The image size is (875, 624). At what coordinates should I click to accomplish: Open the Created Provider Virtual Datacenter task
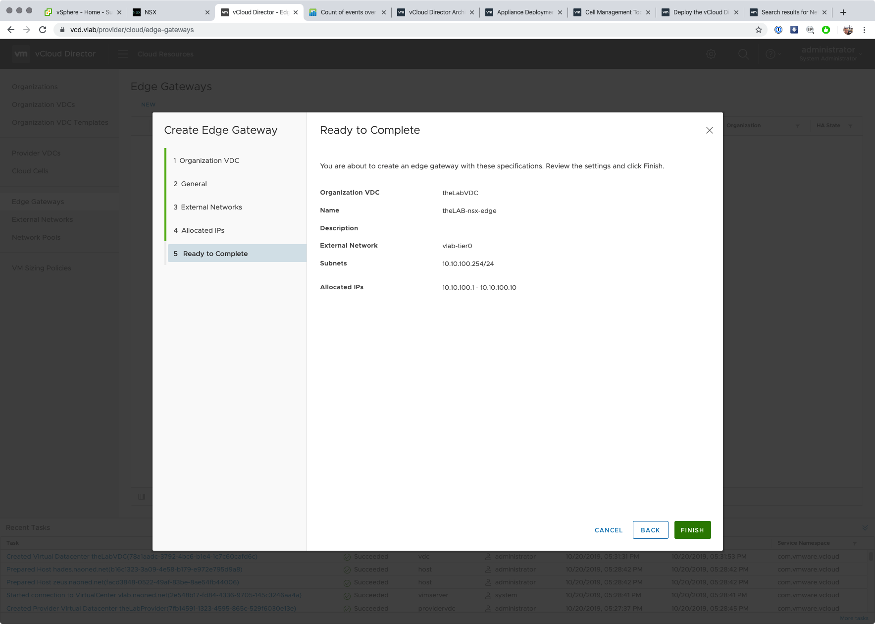(x=151, y=608)
